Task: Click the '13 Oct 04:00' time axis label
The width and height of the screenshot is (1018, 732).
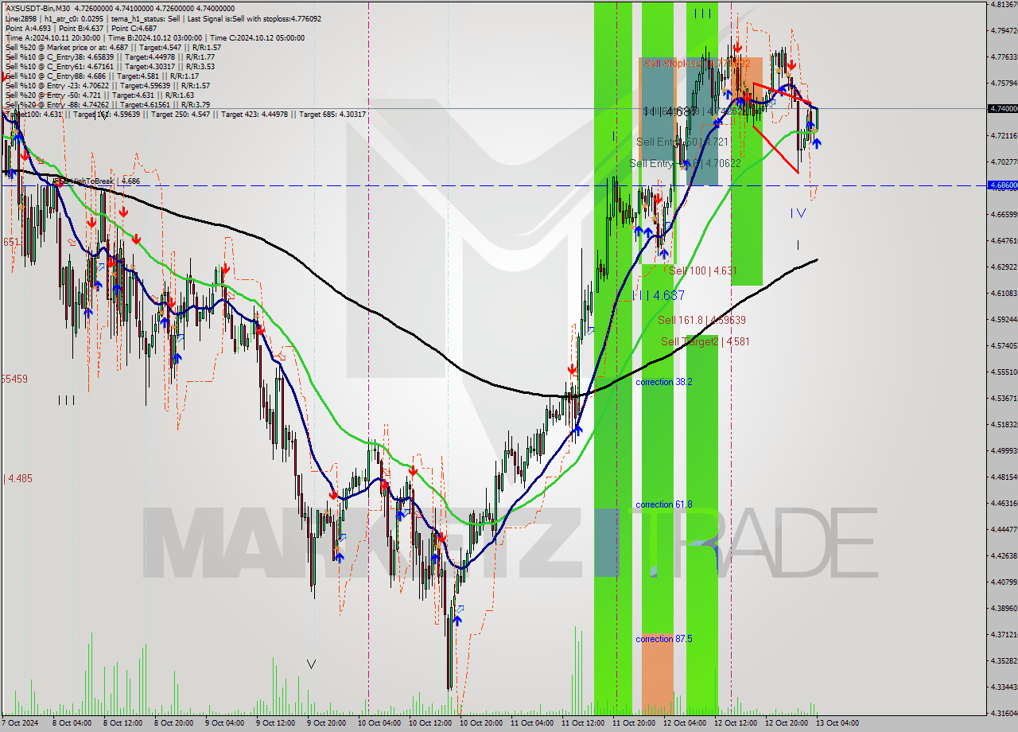Action: coord(837,723)
